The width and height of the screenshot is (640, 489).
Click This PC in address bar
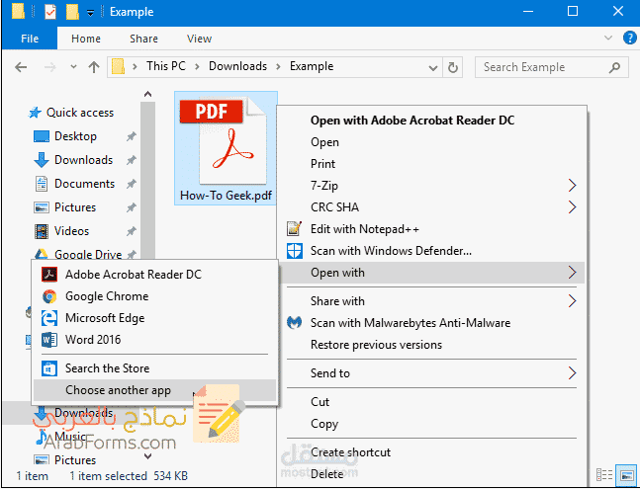[166, 66]
